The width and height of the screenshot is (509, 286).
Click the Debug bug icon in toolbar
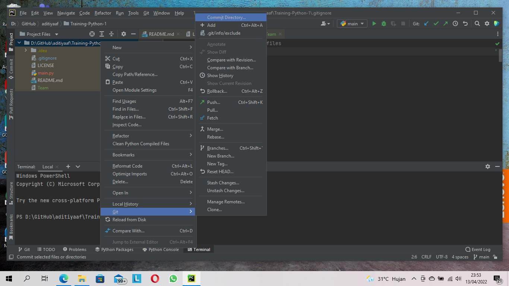click(x=383, y=23)
